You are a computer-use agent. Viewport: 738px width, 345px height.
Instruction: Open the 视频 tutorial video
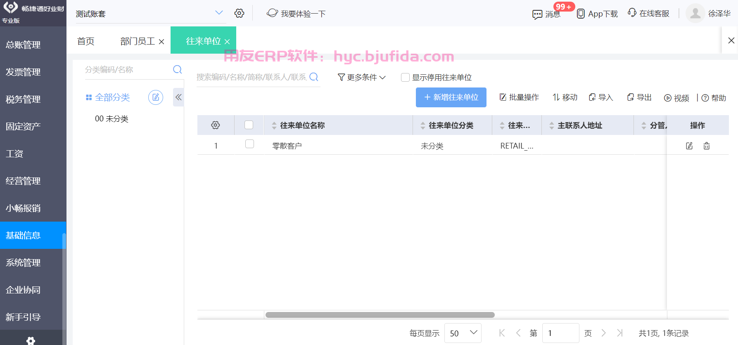coord(676,98)
